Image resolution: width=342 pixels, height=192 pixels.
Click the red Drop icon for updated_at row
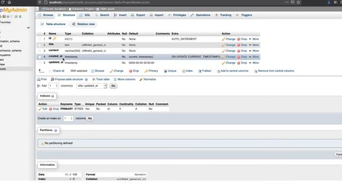click(x=239, y=63)
